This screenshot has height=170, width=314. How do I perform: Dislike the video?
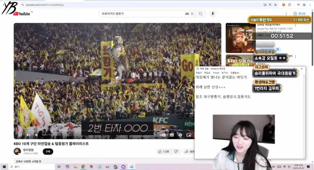coord(176,152)
